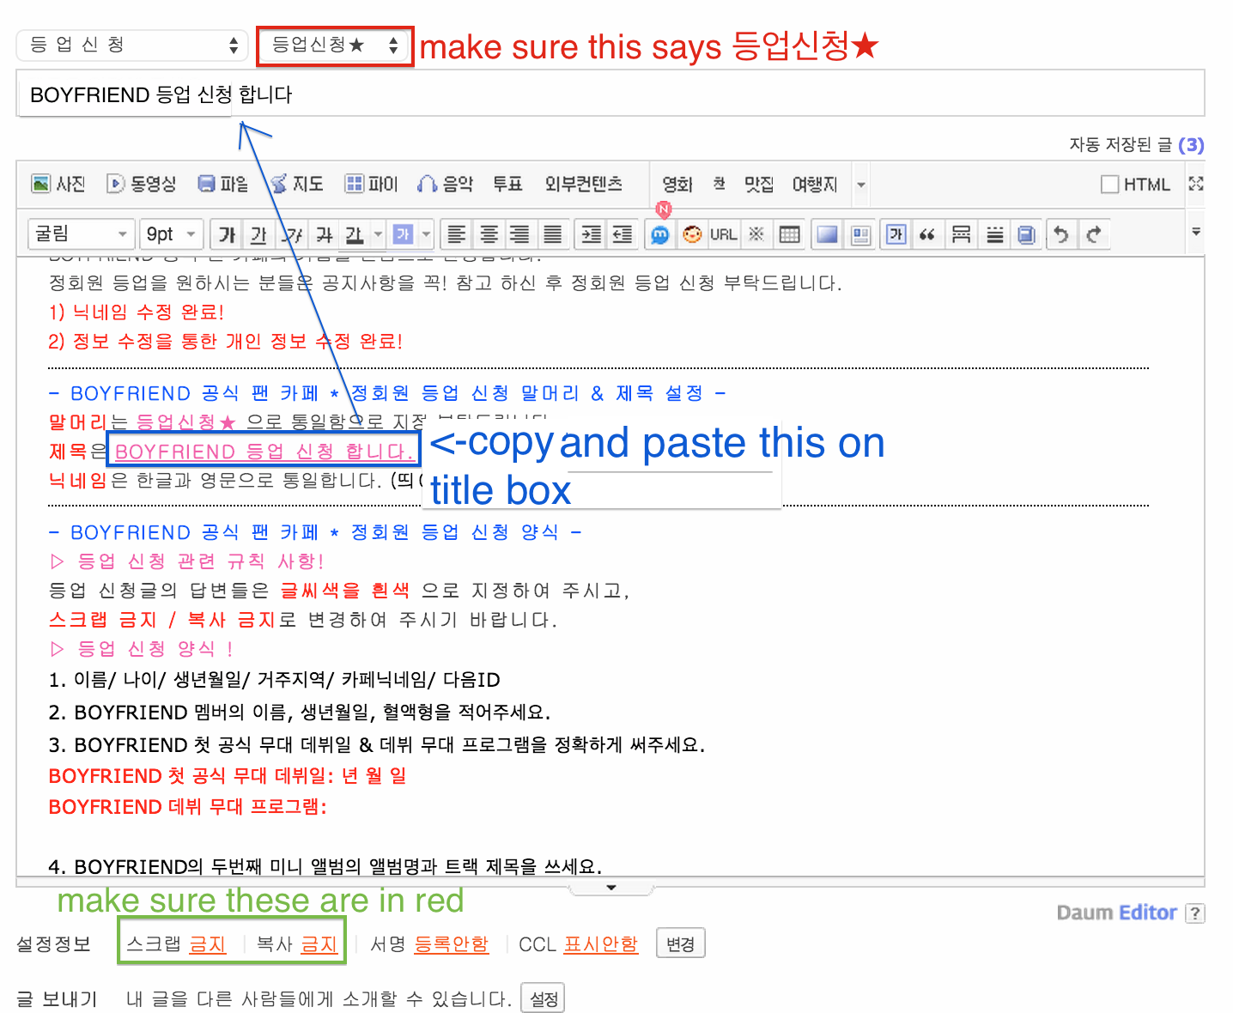Open text background color palette arrow
The image size is (1233, 1013).
click(x=426, y=234)
